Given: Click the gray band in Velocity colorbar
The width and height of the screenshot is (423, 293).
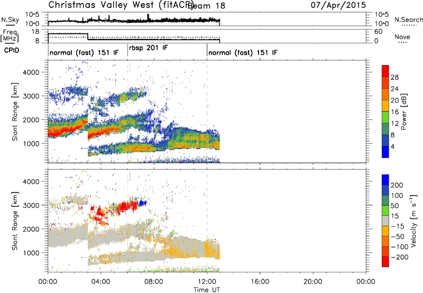Looking at the screenshot, I should coord(385,221).
